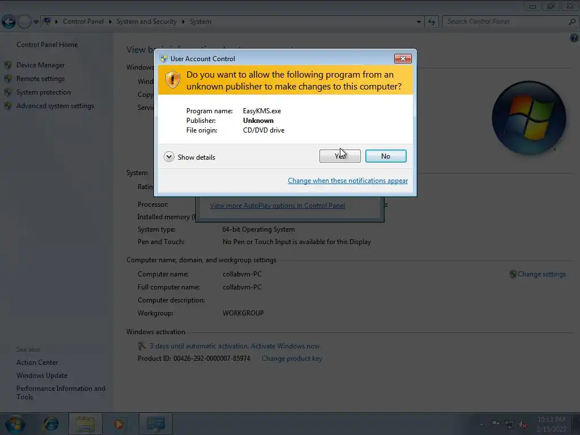This screenshot has height=435, width=580.
Task: Open recent pages dropdown arrow
Action: click(x=36, y=22)
